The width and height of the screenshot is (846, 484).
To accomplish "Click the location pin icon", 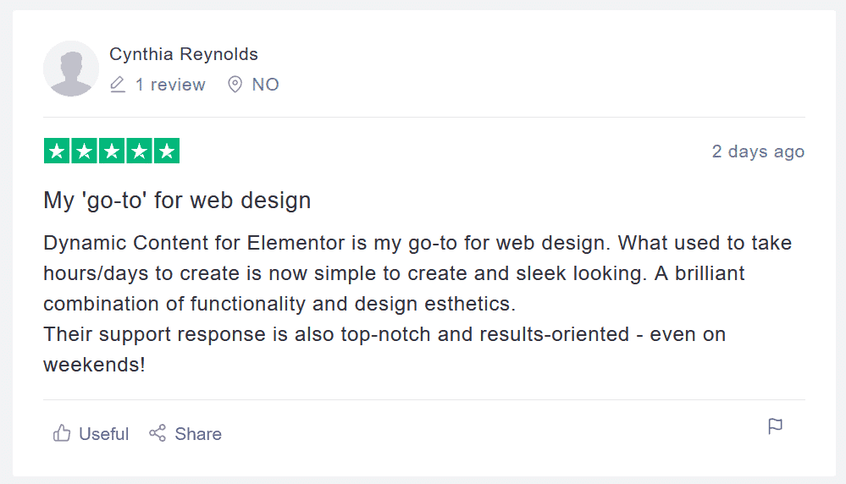I will tap(235, 85).
